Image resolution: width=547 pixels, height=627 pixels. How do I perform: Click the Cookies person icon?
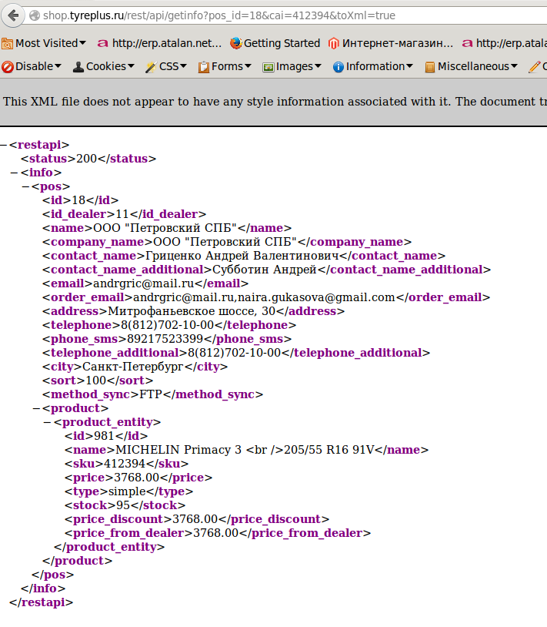point(78,67)
